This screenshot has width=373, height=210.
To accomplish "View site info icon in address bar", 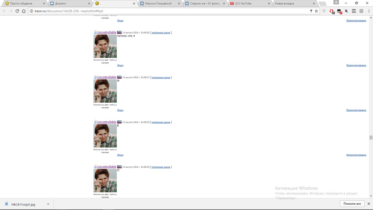I will [31, 11].
